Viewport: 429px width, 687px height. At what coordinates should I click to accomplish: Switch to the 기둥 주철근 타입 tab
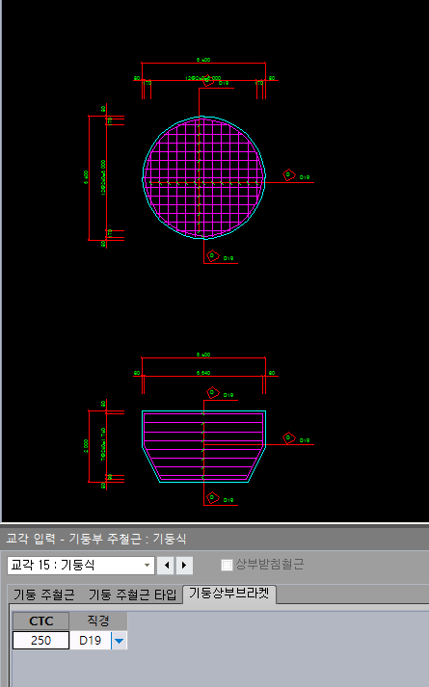point(132,595)
